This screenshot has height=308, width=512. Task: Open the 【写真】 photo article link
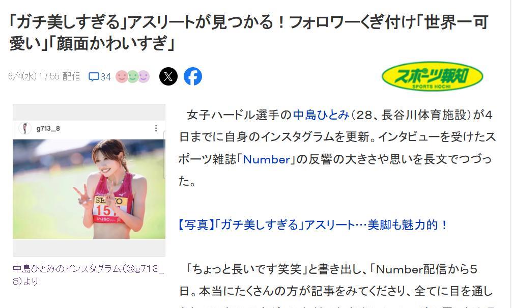coord(314,225)
